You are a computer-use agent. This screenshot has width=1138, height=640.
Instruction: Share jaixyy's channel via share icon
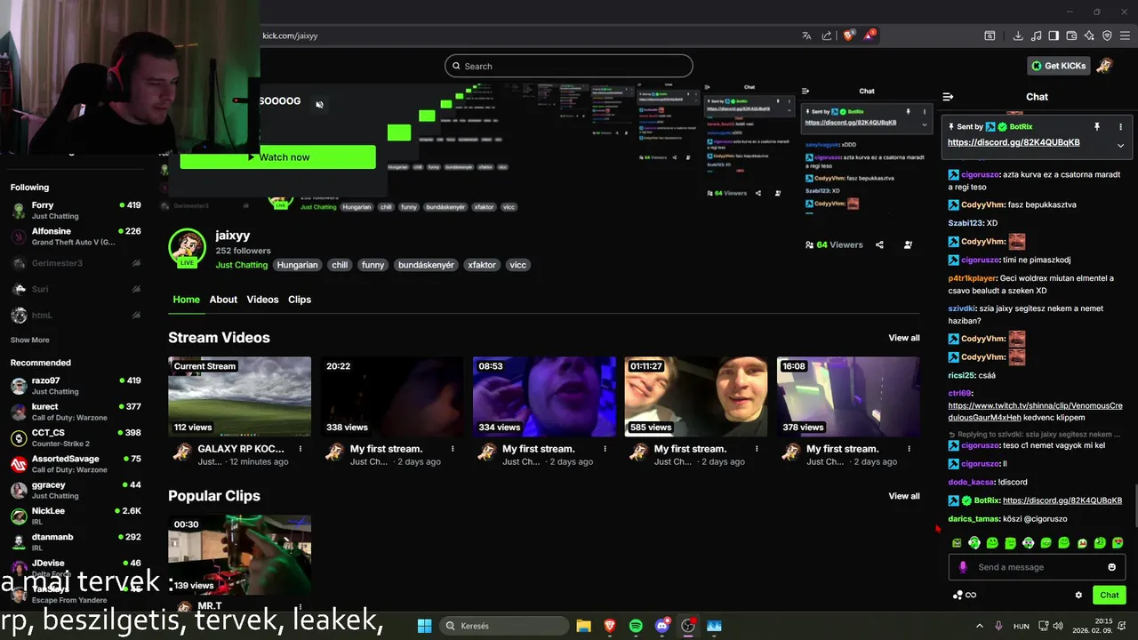point(879,244)
